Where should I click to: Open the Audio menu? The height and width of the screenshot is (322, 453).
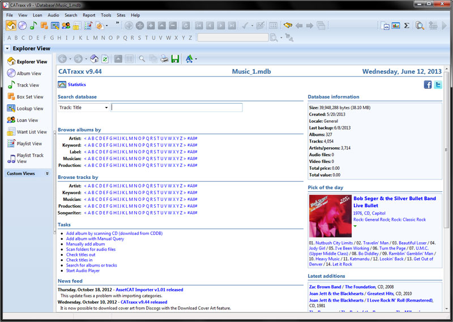pyautogui.click(x=53, y=15)
